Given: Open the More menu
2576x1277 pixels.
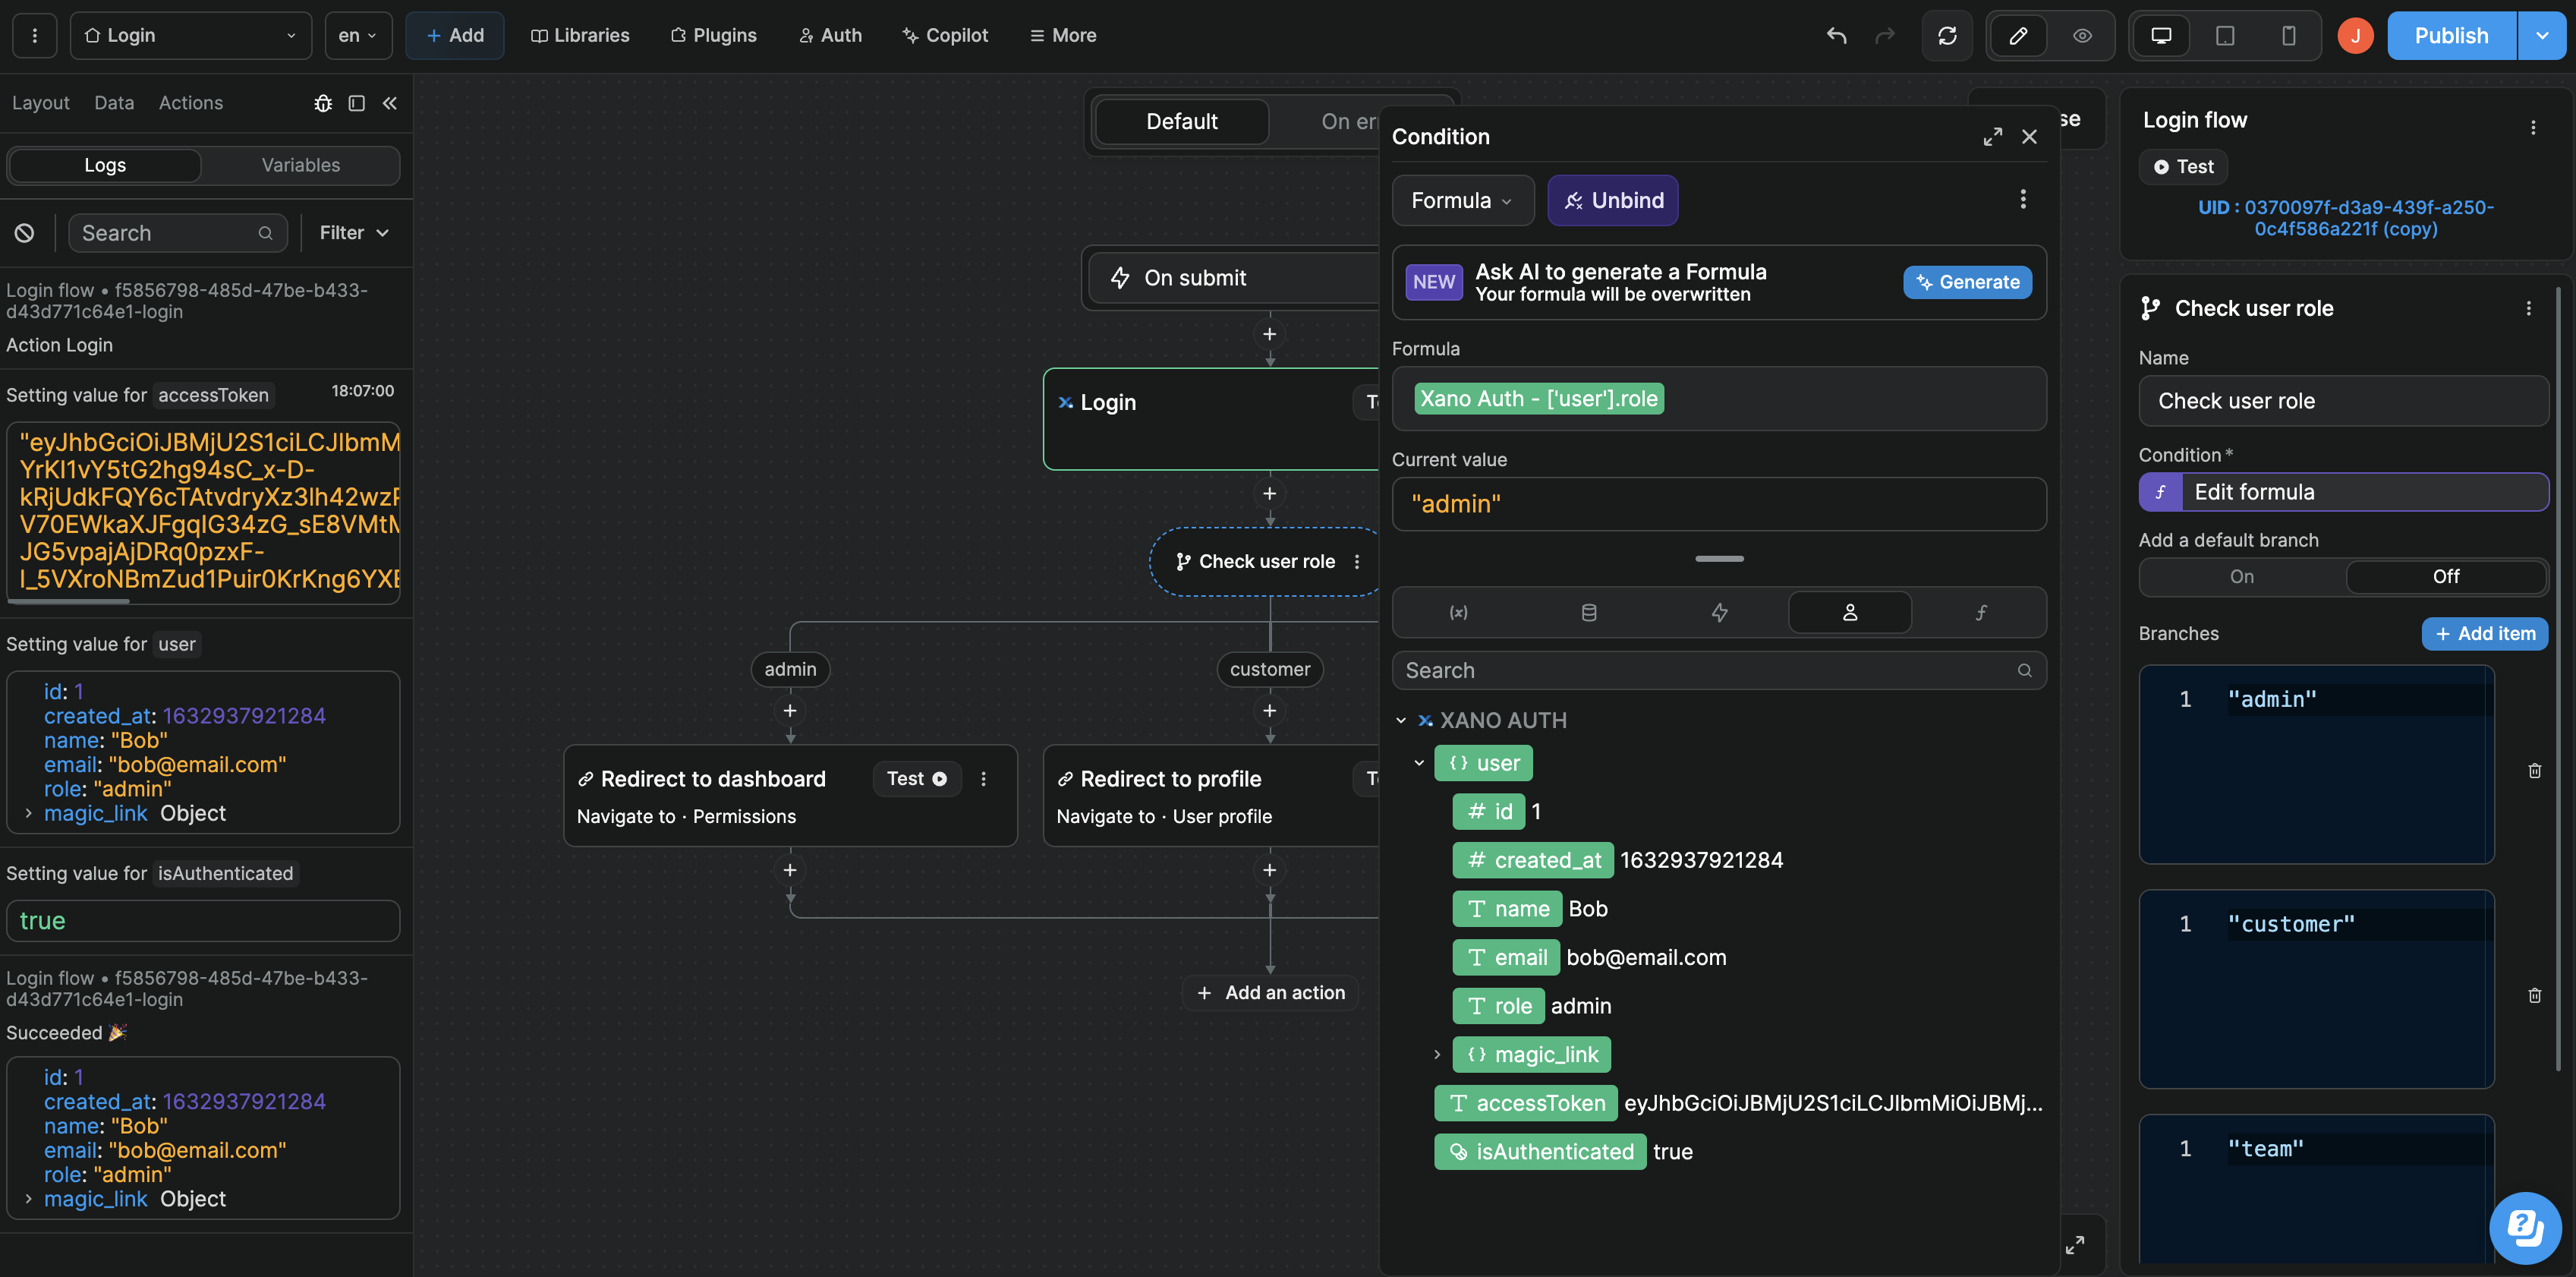Looking at the screenshot, I should [x=1062, y=35].
